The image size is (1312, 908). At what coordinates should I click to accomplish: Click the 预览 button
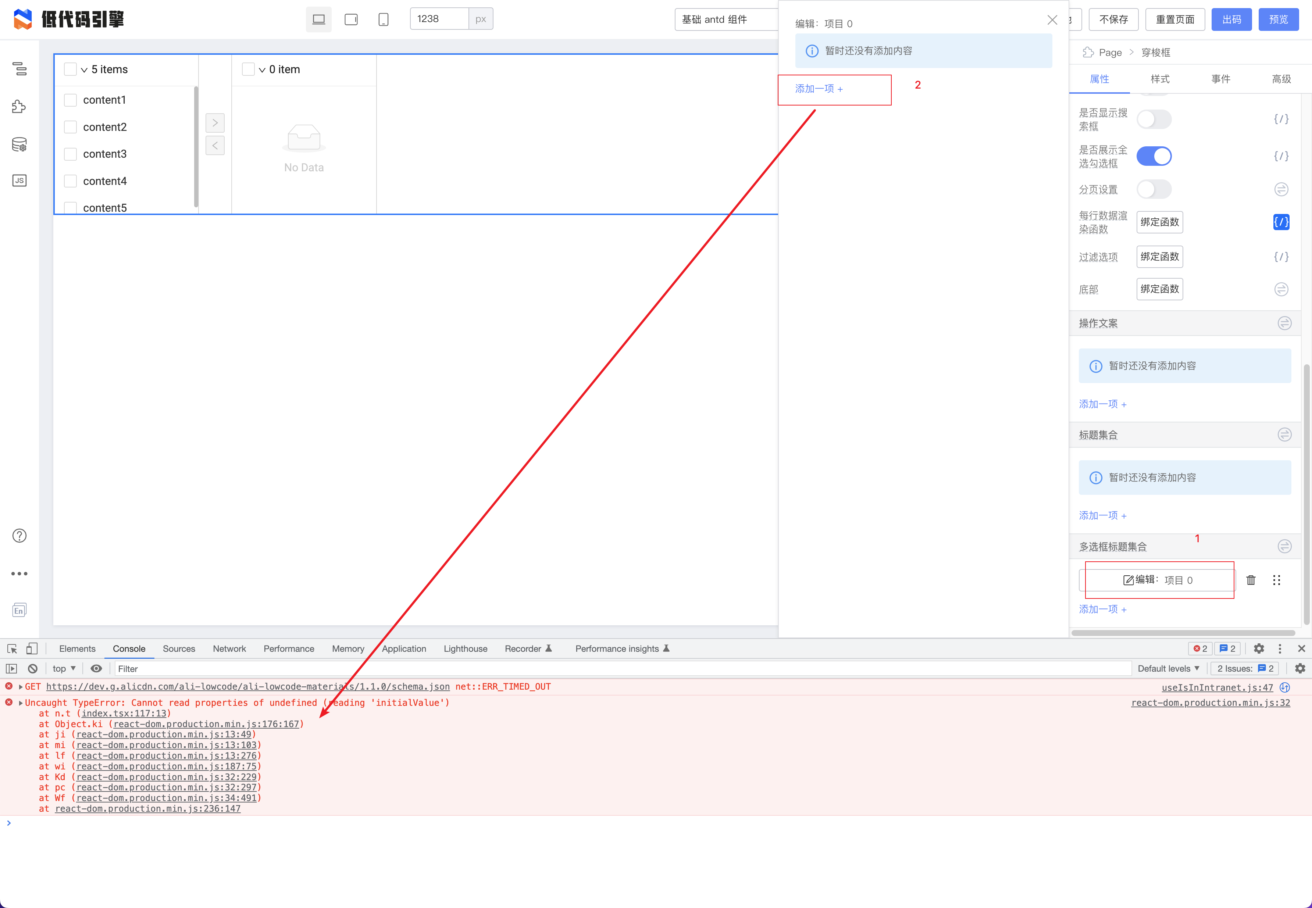point(1279,19)
